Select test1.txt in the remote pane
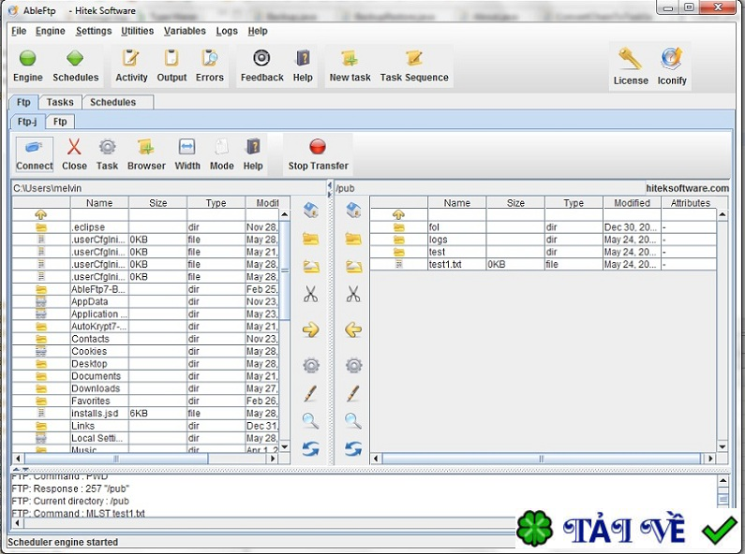745x554 pixels. (447, 265)
